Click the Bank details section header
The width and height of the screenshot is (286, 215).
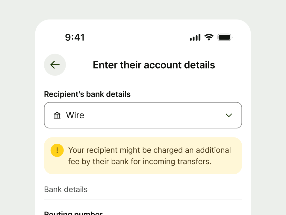(66, 189)
